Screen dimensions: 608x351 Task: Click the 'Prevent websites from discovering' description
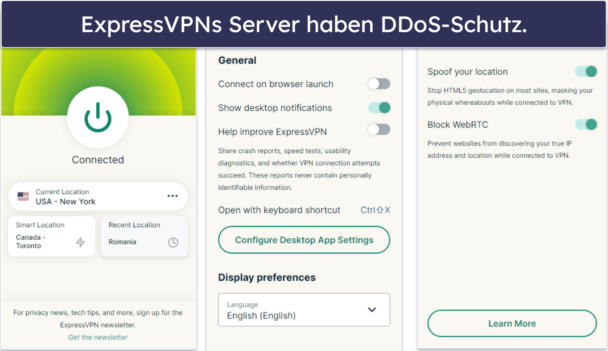pyautogui.click(x=500, y=149)
